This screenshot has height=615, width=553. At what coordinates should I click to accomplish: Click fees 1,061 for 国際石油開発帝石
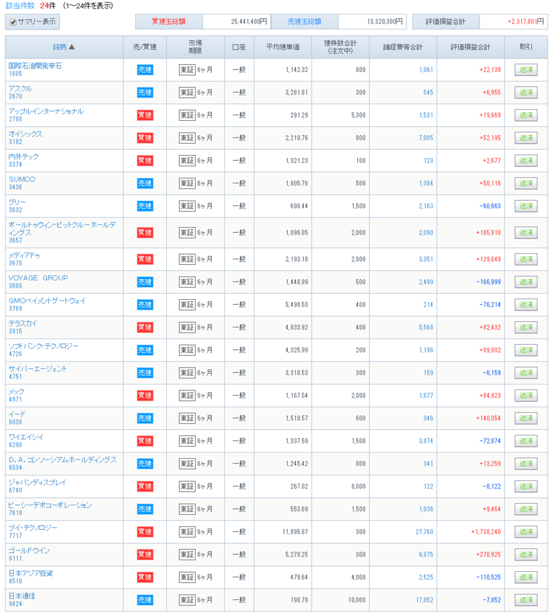(426, 70)
